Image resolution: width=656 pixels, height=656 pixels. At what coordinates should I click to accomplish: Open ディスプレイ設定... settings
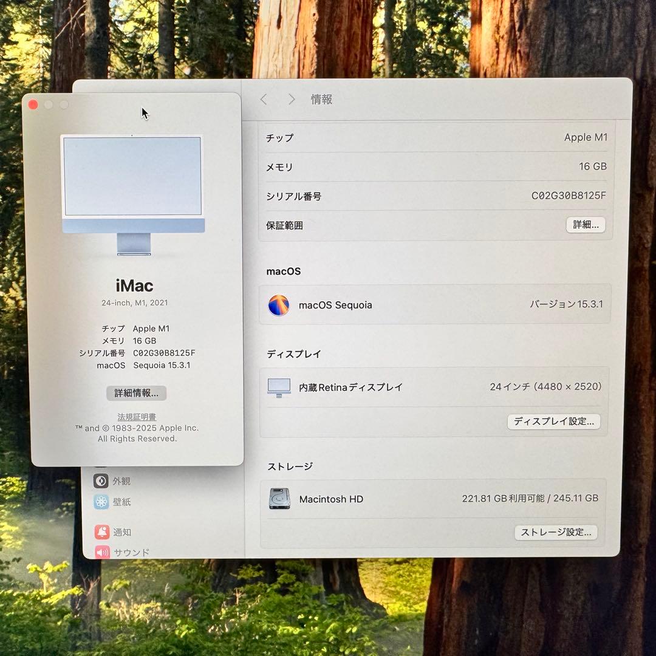click(553, 422)
